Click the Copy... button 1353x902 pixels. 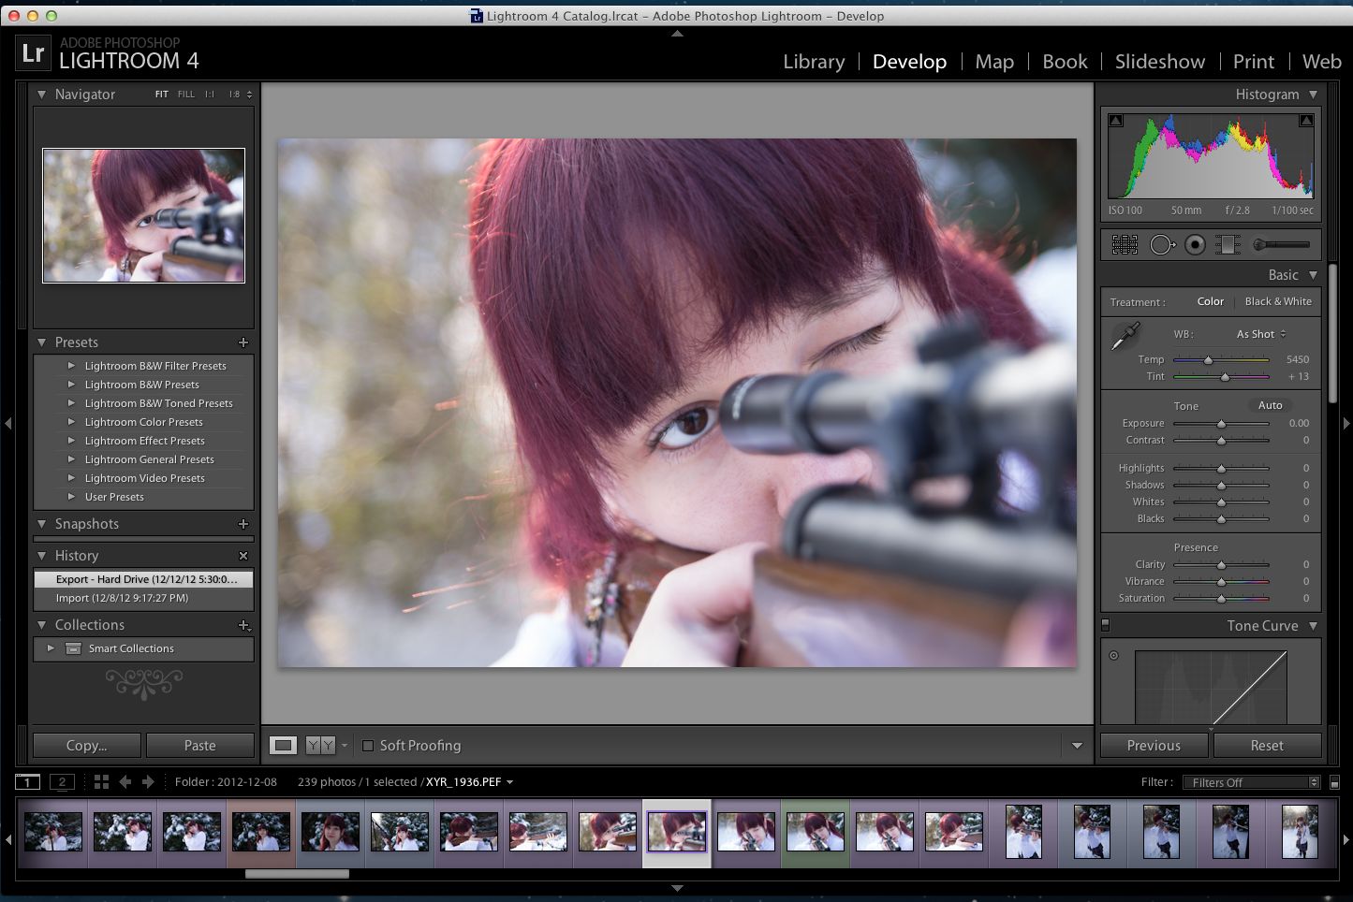[86, 746]
